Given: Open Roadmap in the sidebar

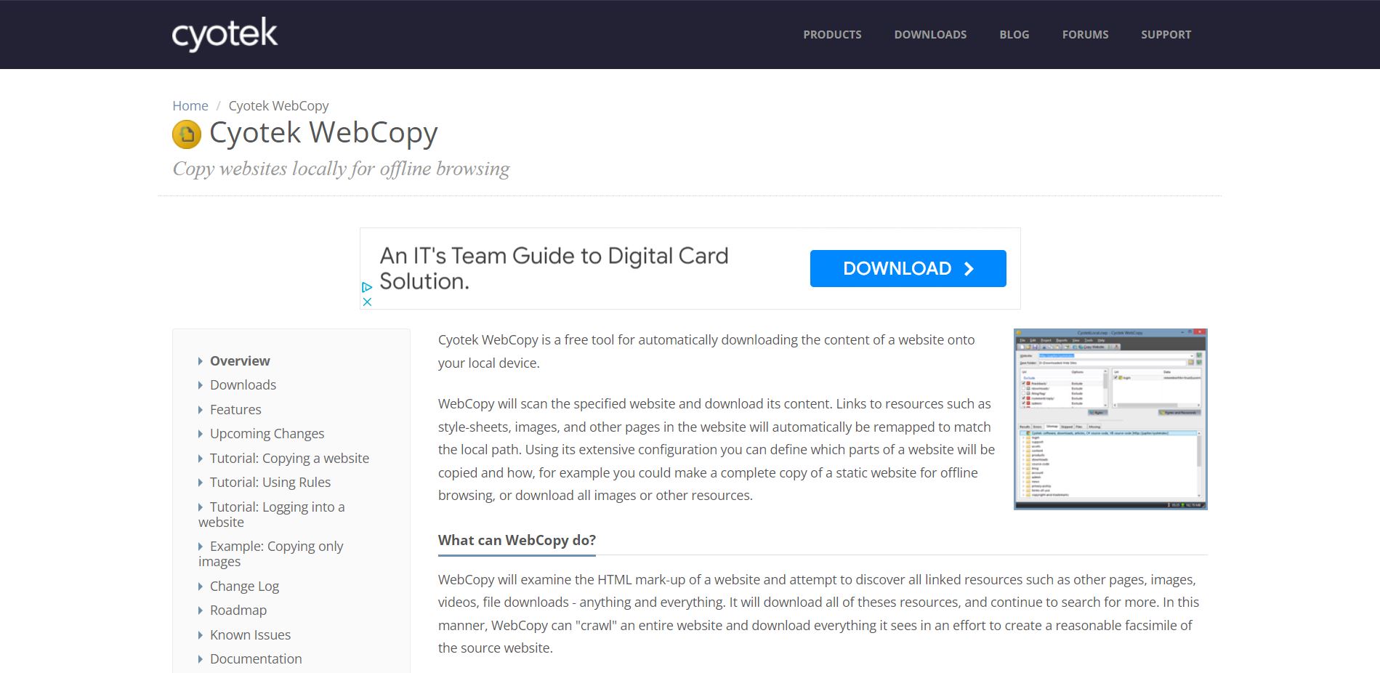Looking at the screenshot, I should point(238,610).
